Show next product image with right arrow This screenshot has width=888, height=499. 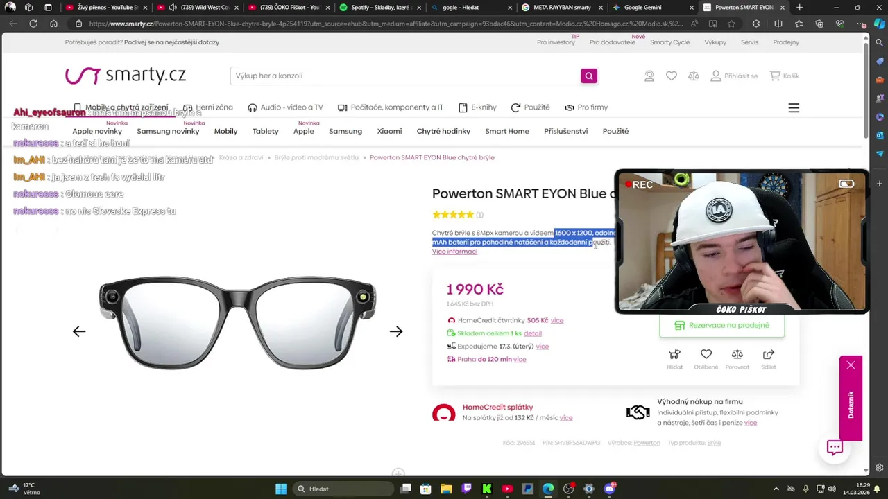[396, 331]
